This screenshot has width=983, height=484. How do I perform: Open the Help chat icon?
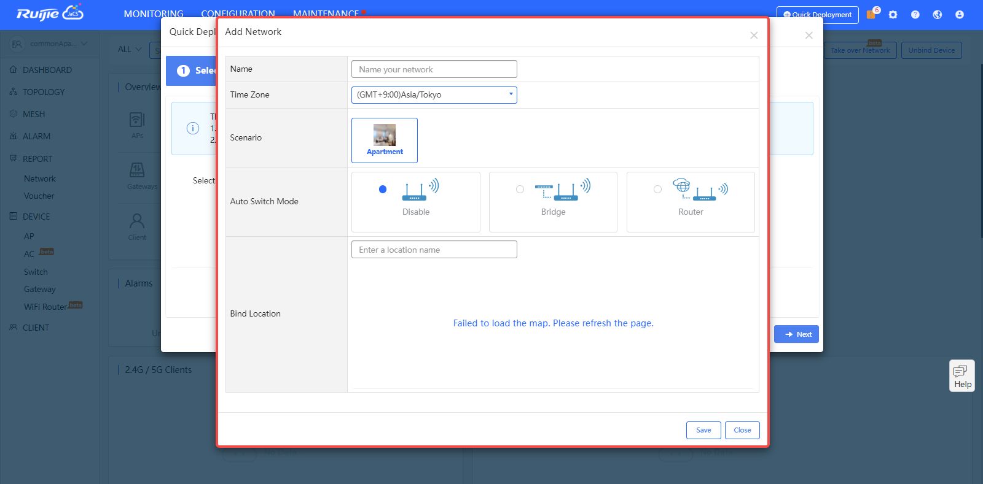pyautogui.click(x=961, y=375)
